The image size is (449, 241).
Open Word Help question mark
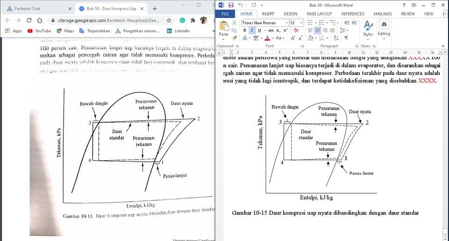coord(404,5)
